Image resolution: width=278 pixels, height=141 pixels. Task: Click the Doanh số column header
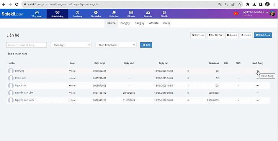point(214,63)
